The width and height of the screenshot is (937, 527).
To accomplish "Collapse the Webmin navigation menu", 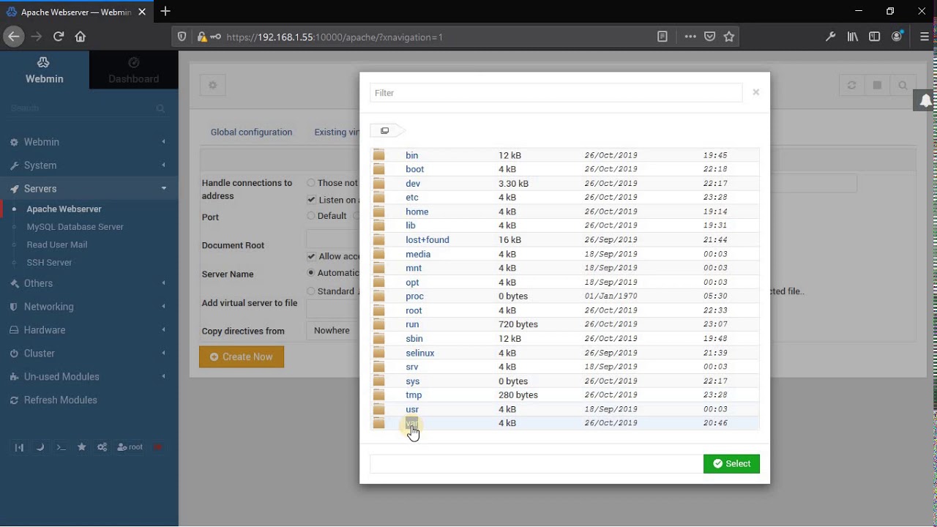I will pos(19,447).
